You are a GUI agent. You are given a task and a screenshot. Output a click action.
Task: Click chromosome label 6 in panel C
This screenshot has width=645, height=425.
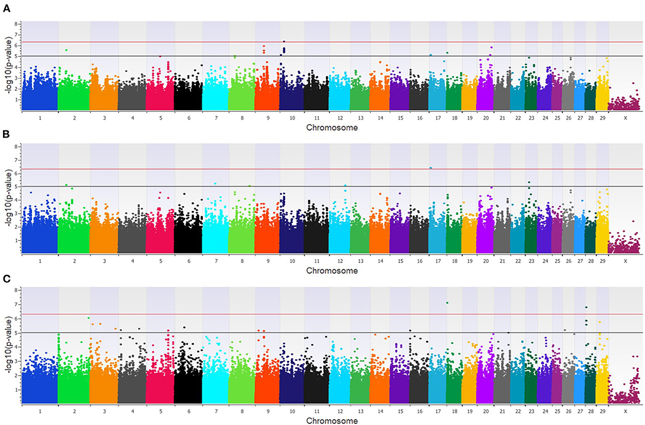click(x=189, y=411)
